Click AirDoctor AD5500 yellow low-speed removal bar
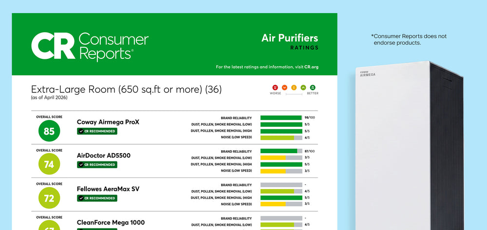This screenshot has width=487, height=230. click(281, 158)
